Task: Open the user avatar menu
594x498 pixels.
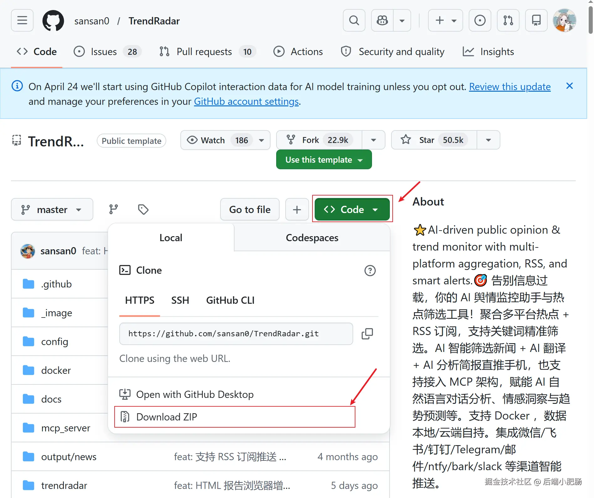Action: (x=565, y=21)
